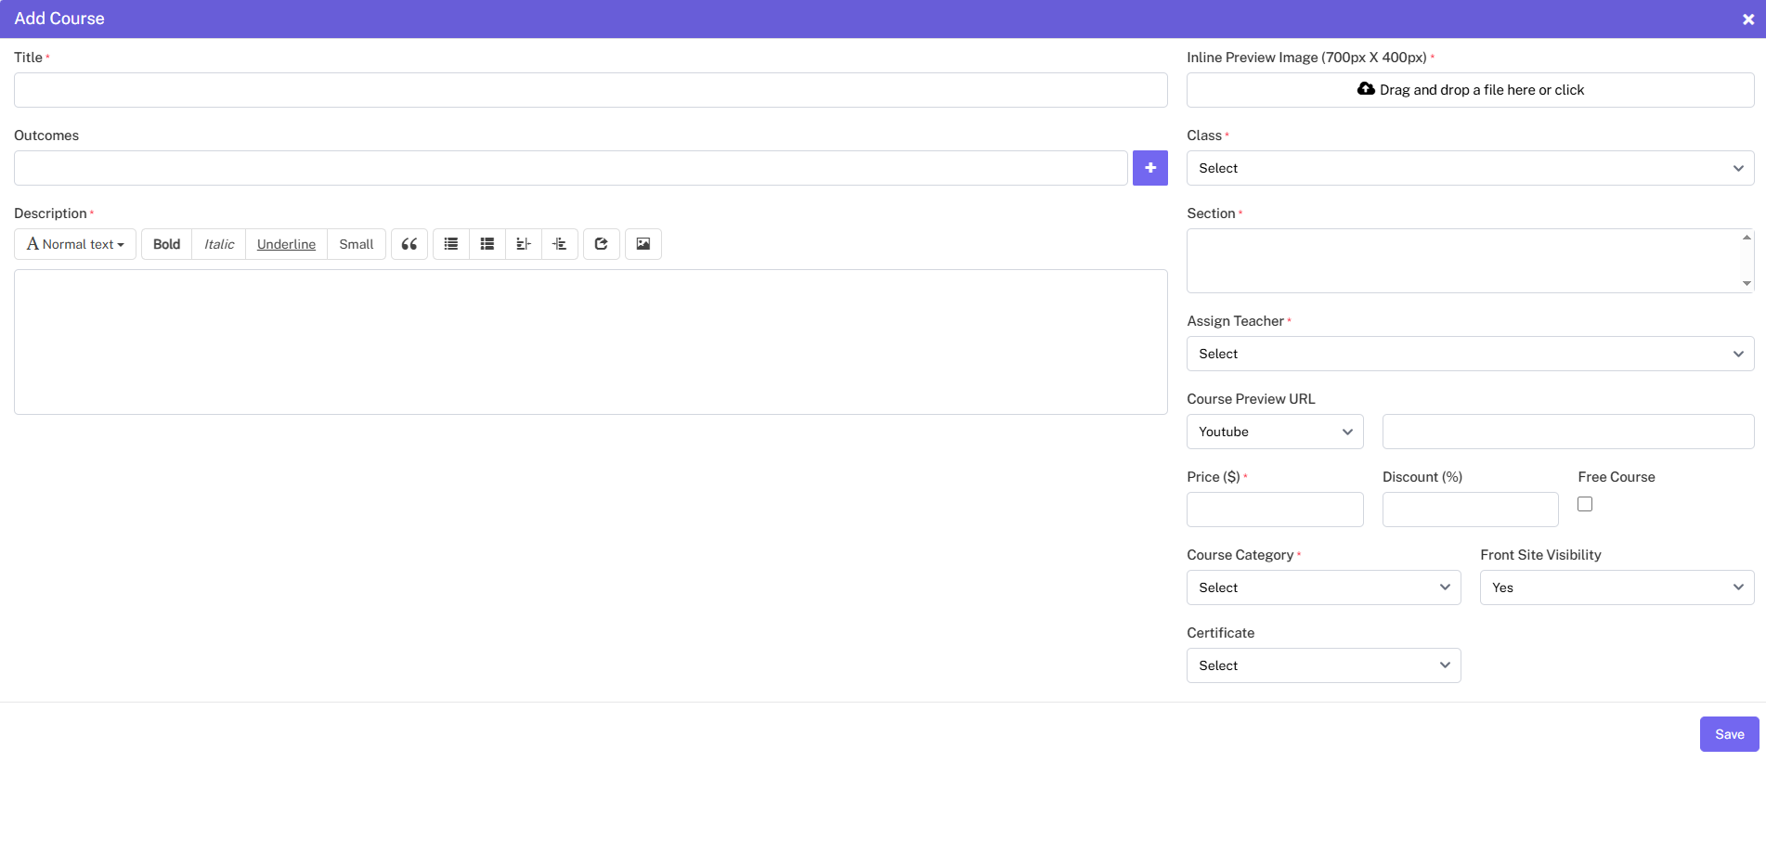
Task: Apply Underline formatting
Action: (x=286, y=244)
